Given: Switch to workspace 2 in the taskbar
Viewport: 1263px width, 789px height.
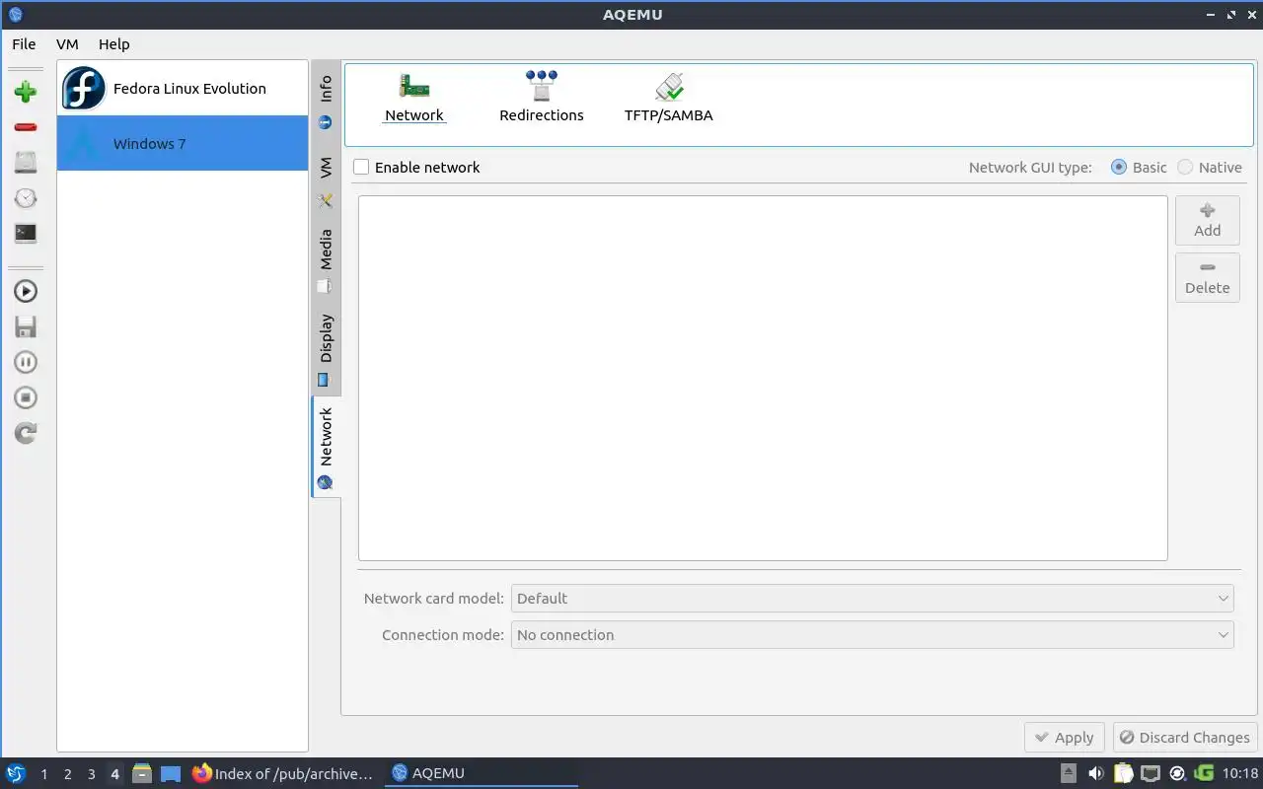Looking at the screenshot, I should pyautogui.click(x=68, y=774).
